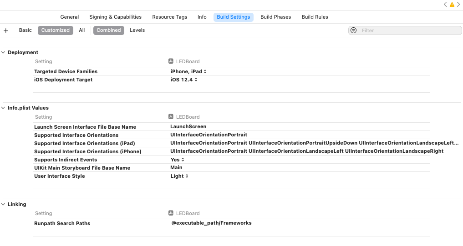The height and width of the screenshot is (246, 463).
Task: Click the LaunchScreen value
Action: coord(188,126)
